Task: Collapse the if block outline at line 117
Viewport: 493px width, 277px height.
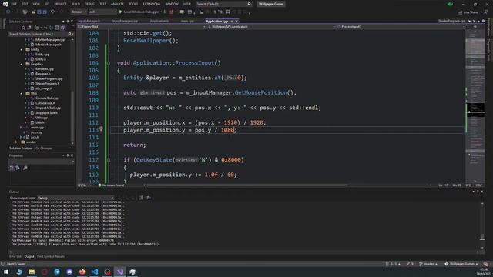Action: point(109,160)
